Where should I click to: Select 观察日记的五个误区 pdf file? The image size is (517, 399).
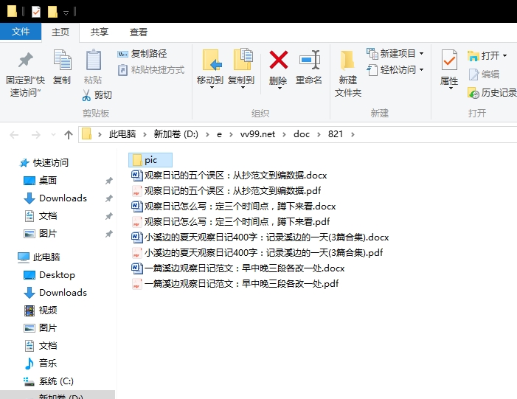pyautogui.click(x=226, y=191)
